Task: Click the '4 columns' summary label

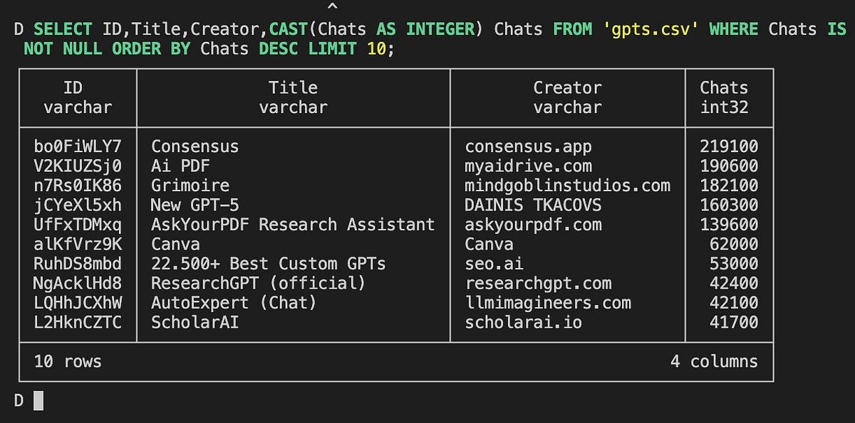Action: coord(716,361)
